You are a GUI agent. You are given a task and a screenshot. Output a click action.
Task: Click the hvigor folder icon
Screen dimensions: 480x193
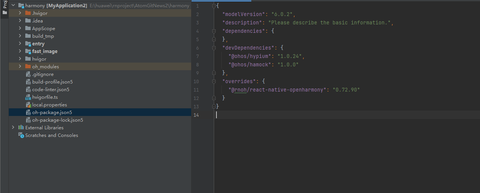coord(28,59)
